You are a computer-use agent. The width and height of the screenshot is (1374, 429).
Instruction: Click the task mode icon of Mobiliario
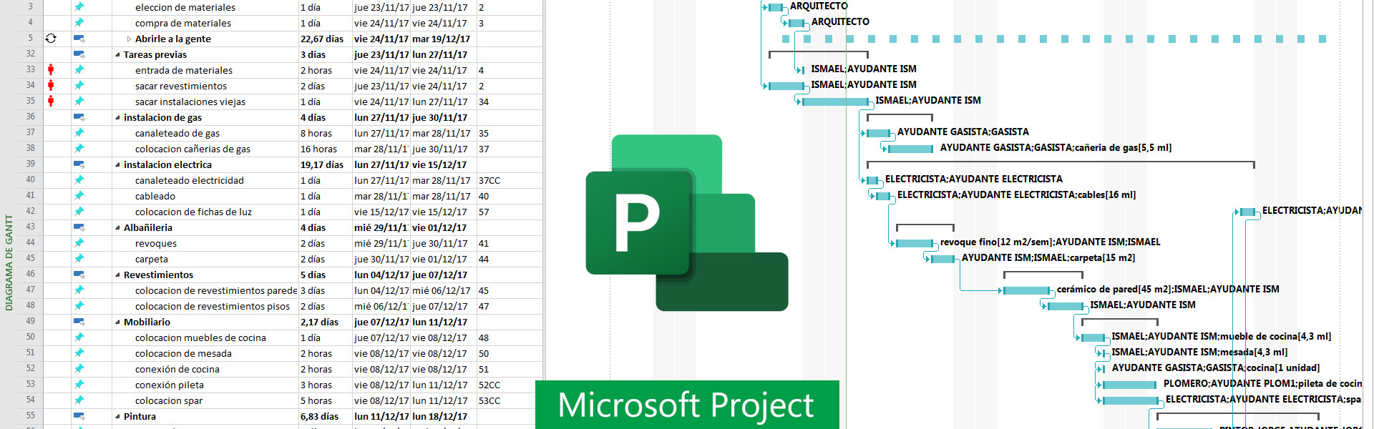click(79, 322)
